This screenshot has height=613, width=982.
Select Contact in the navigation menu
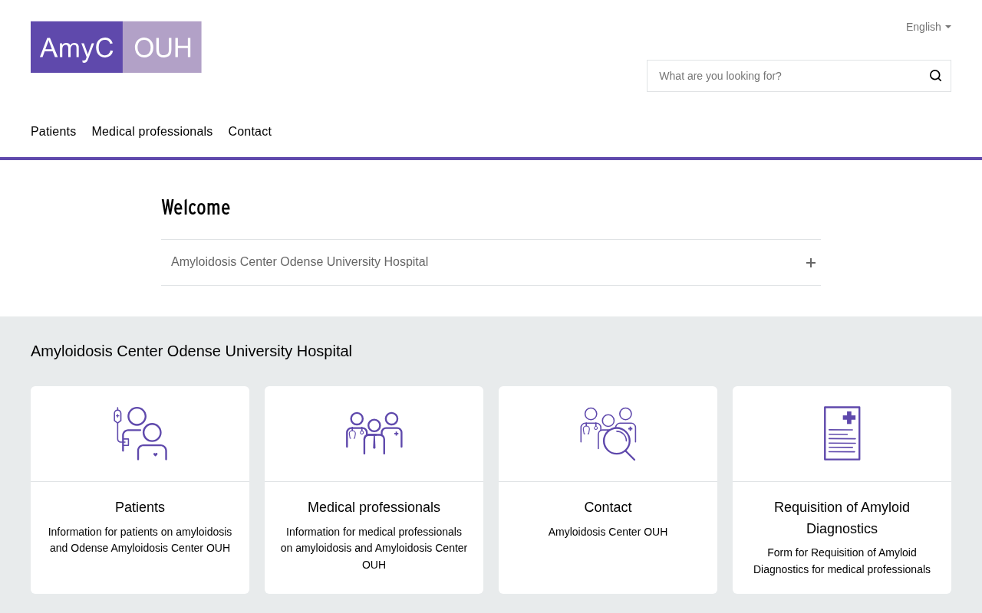click(250, 132)
